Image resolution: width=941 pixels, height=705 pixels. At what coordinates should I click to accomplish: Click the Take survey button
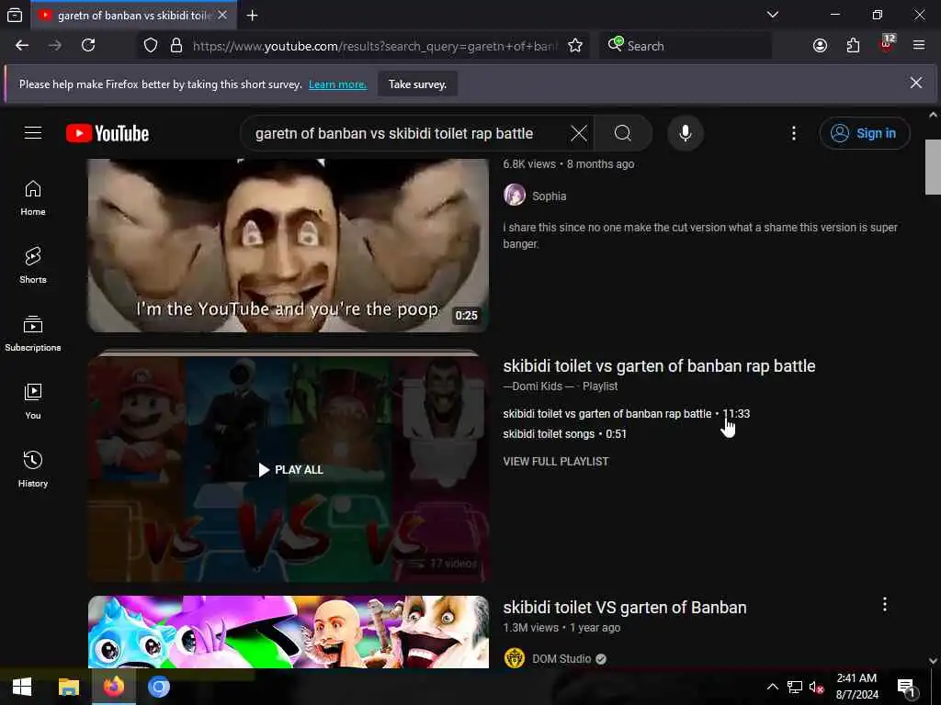tap(417, 84)
